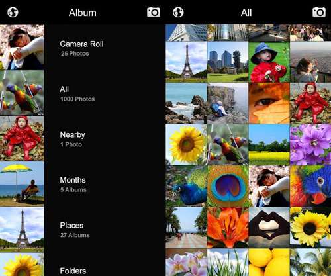Viewport: 331px width, 276px height.
Task: Select the woman resting photo in sidebar strip
Action: tap(22, 47)
